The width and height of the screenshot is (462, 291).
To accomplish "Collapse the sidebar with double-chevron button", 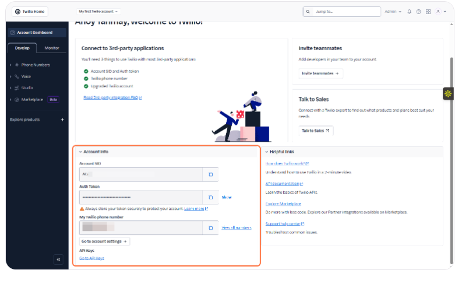I will (x=58, y=260).
